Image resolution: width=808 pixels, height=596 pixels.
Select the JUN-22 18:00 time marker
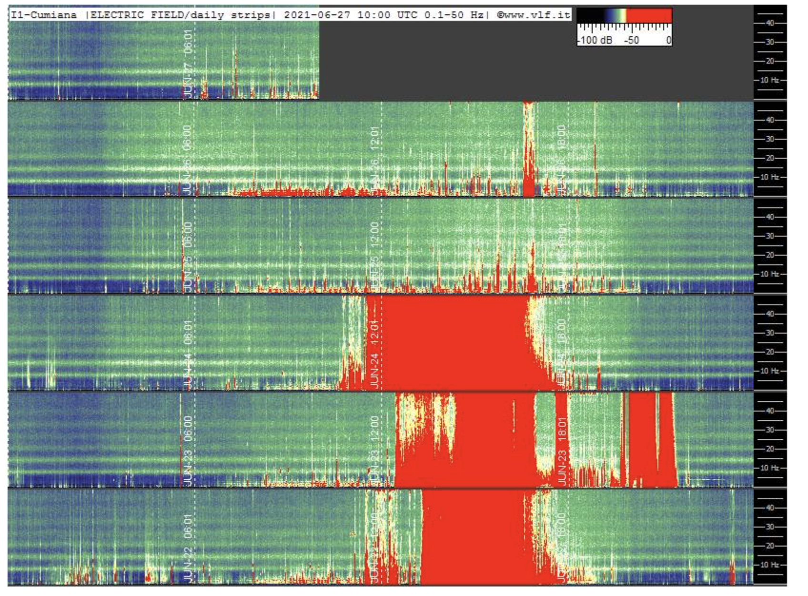pos(561,548)
